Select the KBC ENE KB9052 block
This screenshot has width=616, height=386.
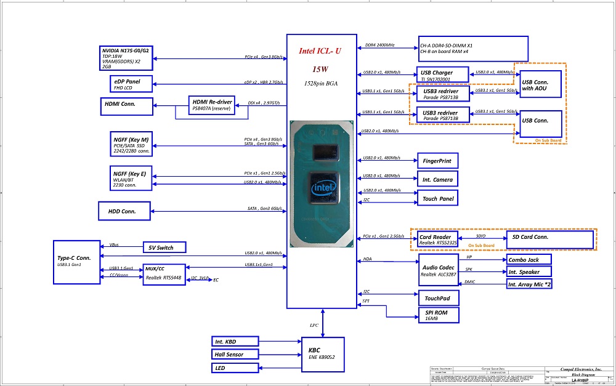(323, 355)
